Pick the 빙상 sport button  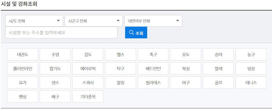click(251, 69)
